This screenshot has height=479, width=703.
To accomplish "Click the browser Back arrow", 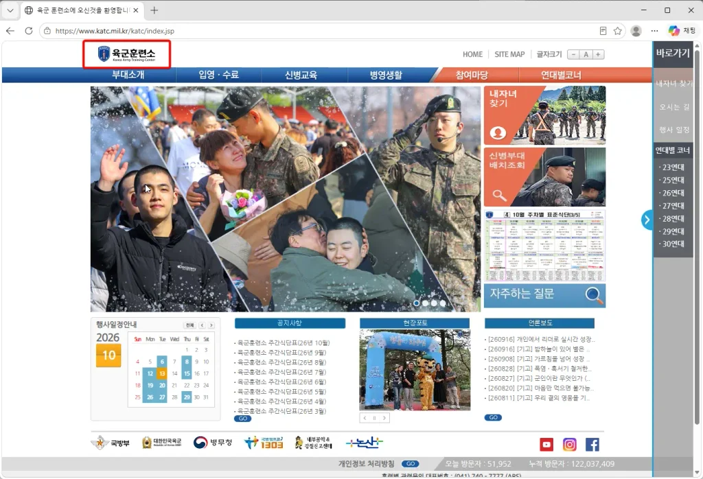I will point(10,31).
